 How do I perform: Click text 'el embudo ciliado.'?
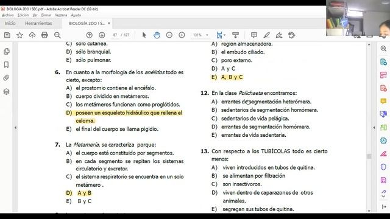[x=243, y=52]
